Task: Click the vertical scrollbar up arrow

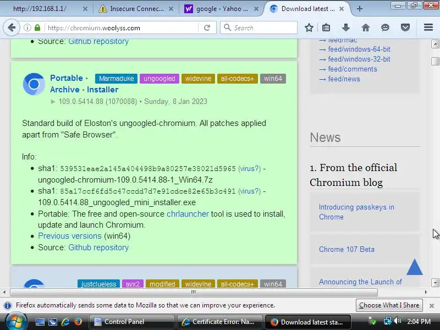Action: (435, 44)
